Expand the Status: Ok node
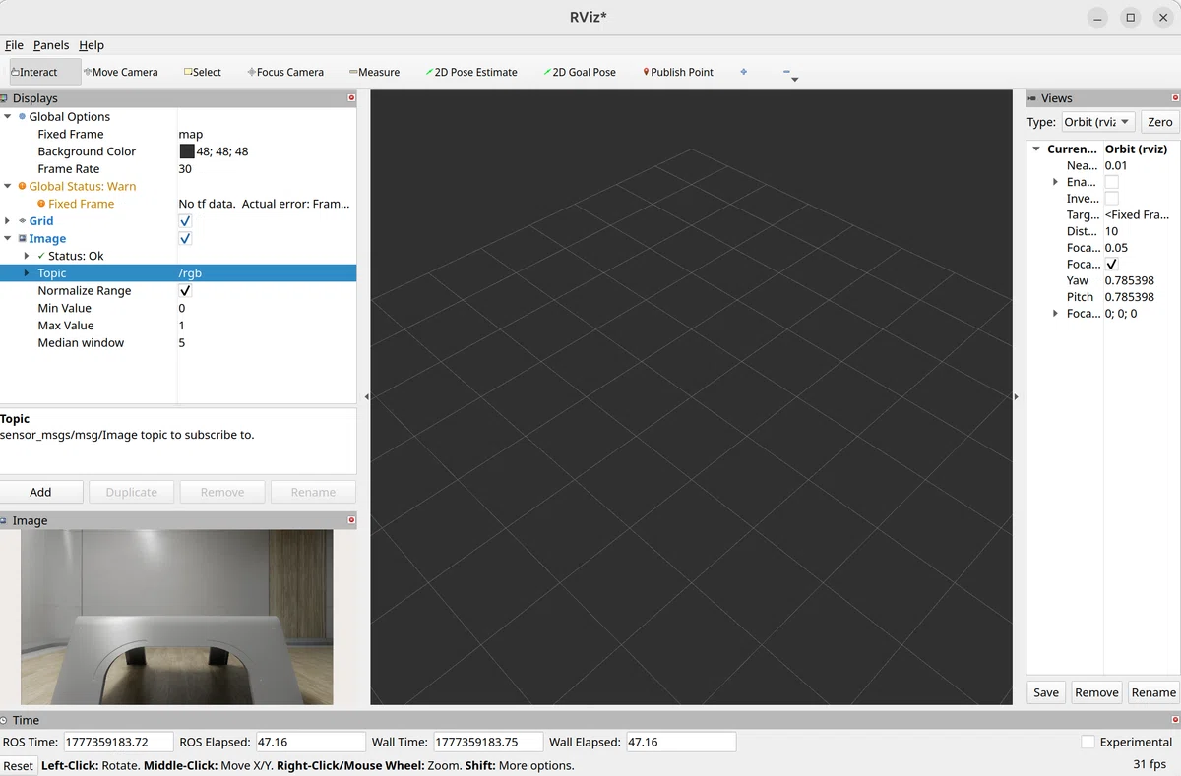 tap(27, 256)
